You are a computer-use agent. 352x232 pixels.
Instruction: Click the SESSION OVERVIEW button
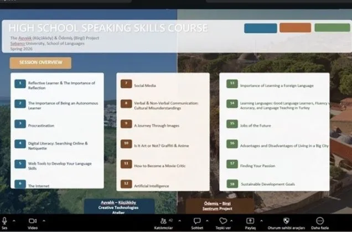click(40, 63)
